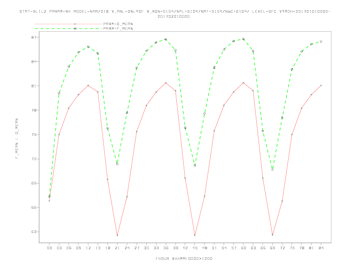Click the x-axis tick label 81
Image resolution: width=350 pixels, height=270 pixels.
[312, 248]
